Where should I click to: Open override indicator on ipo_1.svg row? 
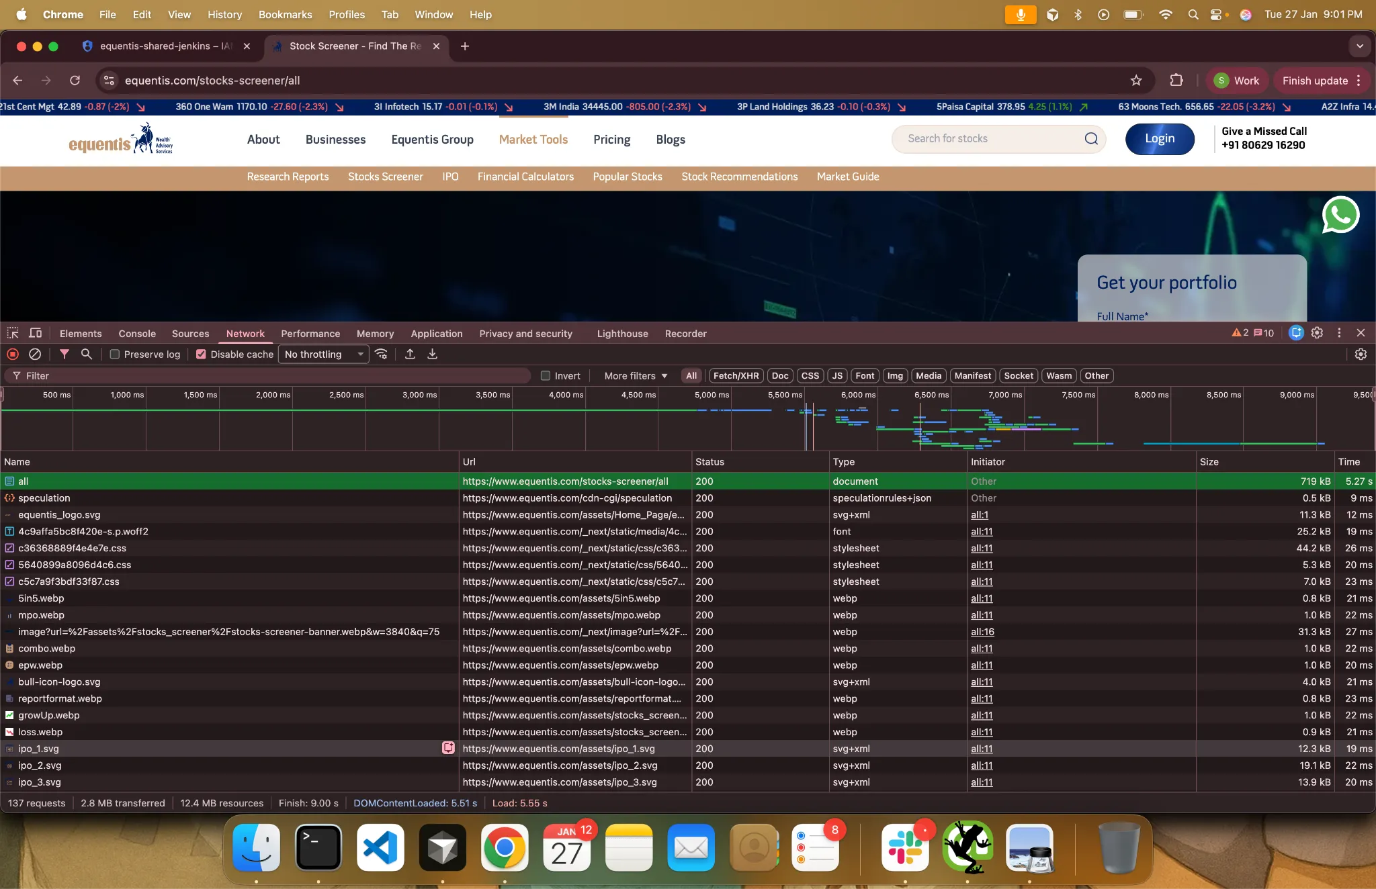pyautogui.click(x=448, y=748)
